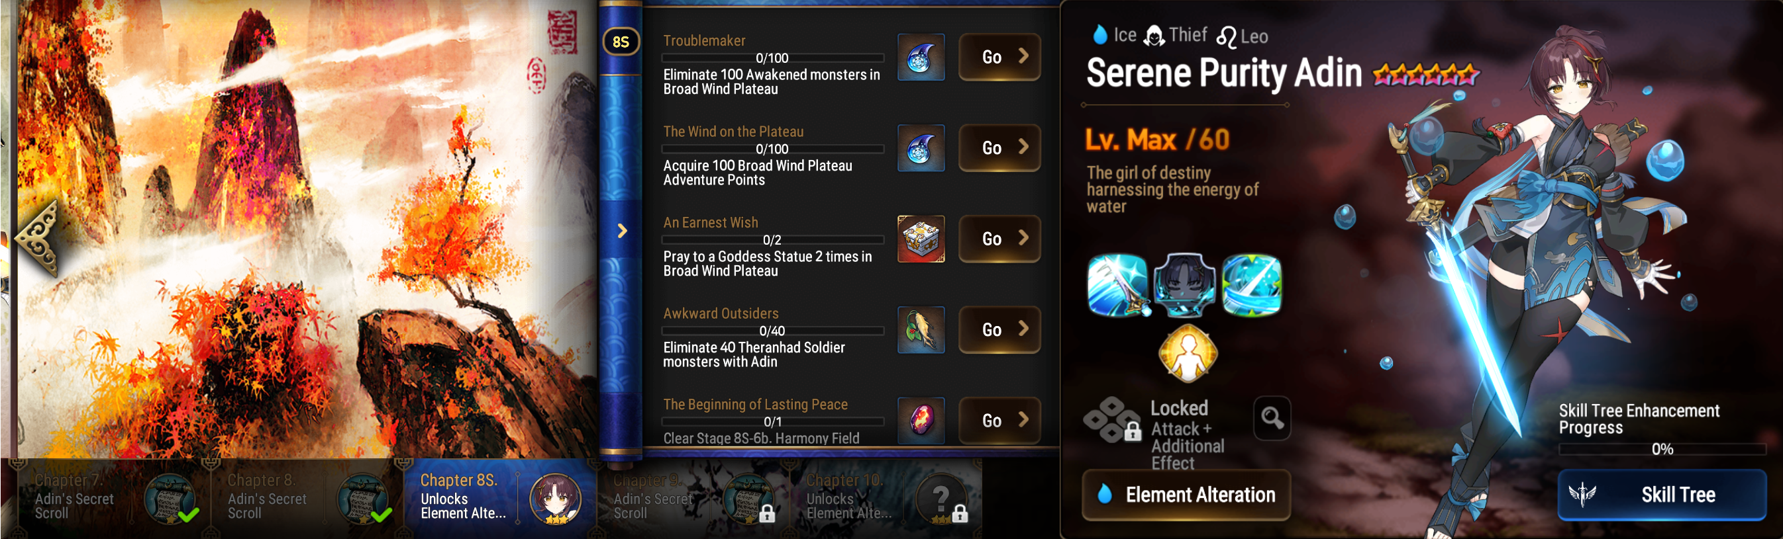1783x539 pixels.
Task: Click the golden silhouette imprint icon
Action: (1187, 353)
